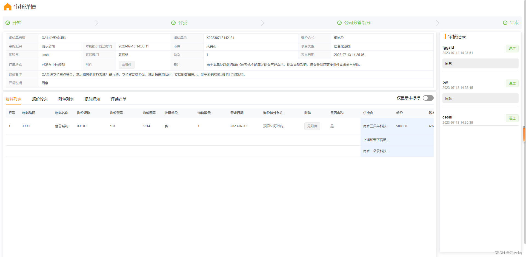Click the orange page scrollbar thumb

point(524,134)
